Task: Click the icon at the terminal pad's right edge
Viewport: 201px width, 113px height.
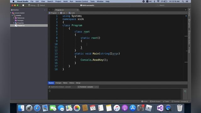Action: tap(185, 91)
